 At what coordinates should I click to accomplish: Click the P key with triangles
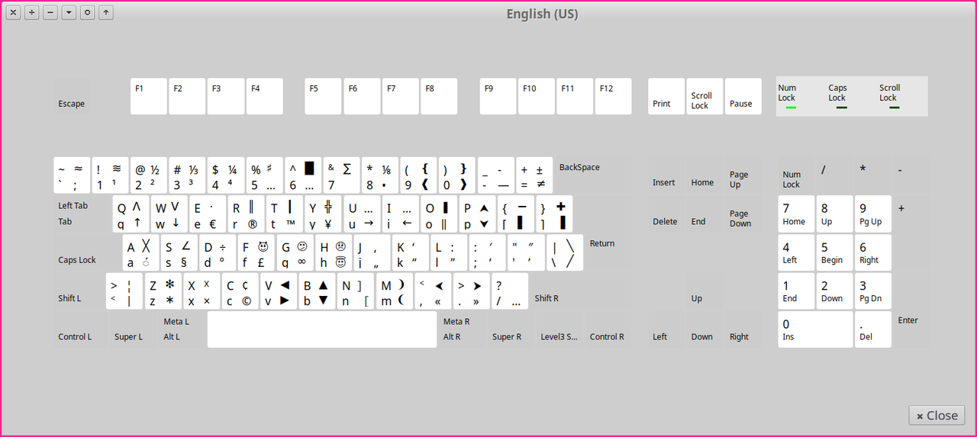click(x=479, y=214)
